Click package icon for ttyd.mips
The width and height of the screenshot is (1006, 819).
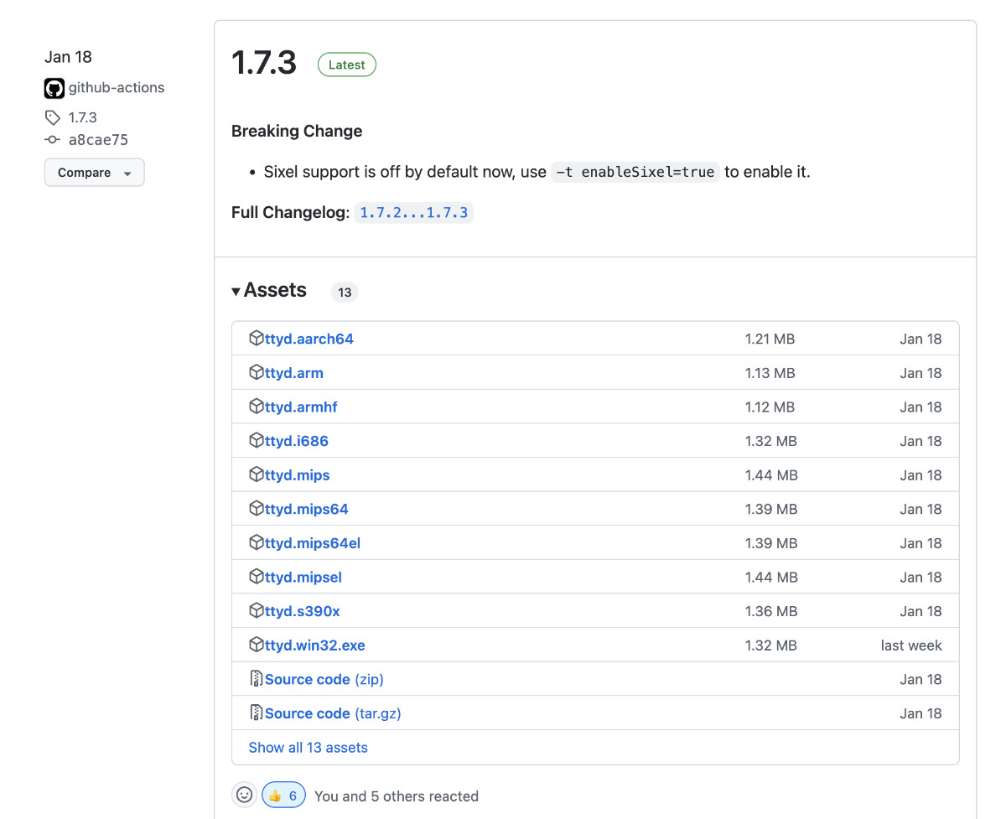click(257, 474)
